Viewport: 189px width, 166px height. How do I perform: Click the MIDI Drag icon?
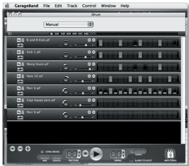click(x=170, y=154)
